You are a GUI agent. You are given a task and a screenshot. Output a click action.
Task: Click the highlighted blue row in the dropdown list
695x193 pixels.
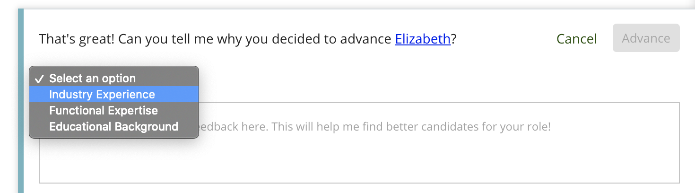[x=114, y=94]
